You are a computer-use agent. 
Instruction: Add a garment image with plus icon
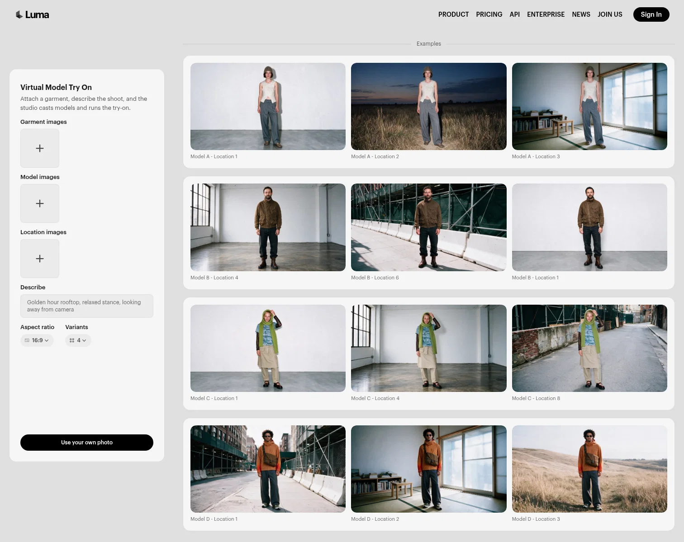click(x=40, y=148)
